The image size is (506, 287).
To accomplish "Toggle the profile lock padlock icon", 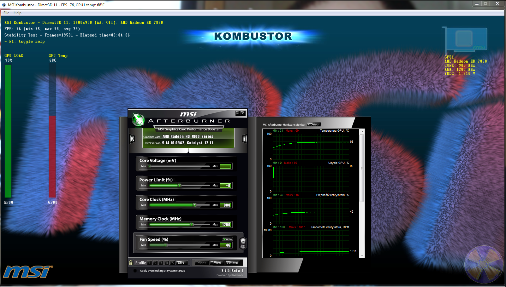I will [131, 262].
